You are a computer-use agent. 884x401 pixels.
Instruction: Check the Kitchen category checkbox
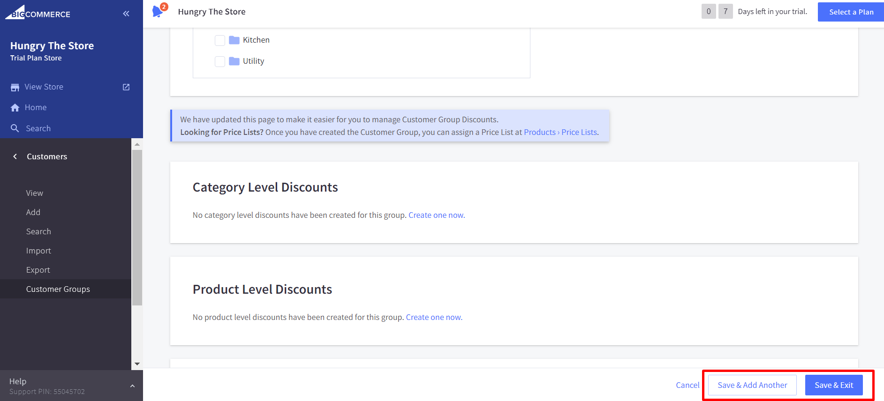point(219,40)
